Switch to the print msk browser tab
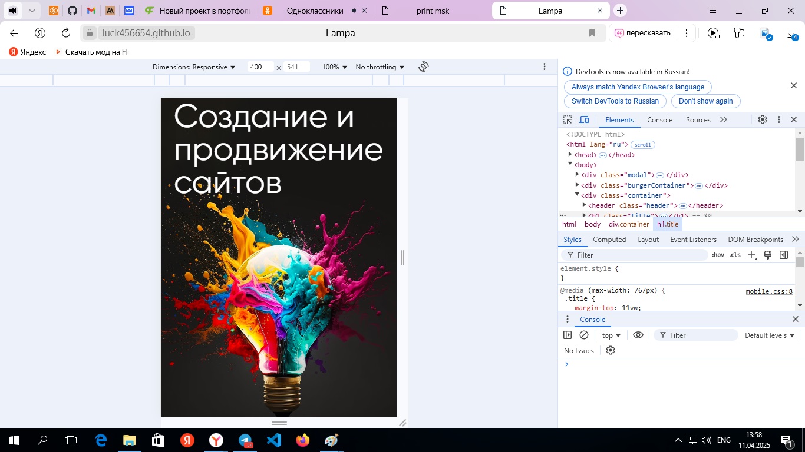805x452 pixels. pos(431,11)
